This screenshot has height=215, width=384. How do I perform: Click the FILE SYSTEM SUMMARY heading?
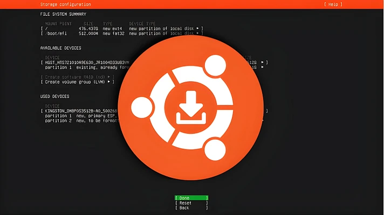(63, 14)
